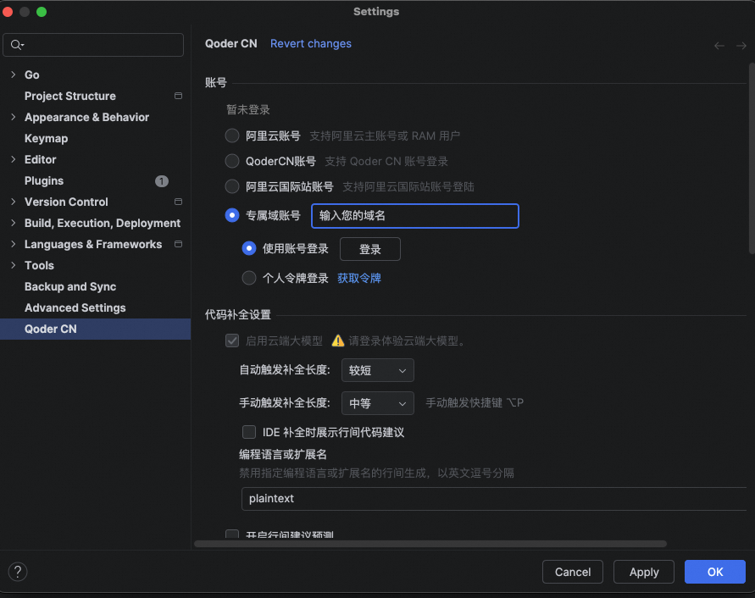
Task: Expand Languages & Frameworks node
Action: click(x=14, y=244)
